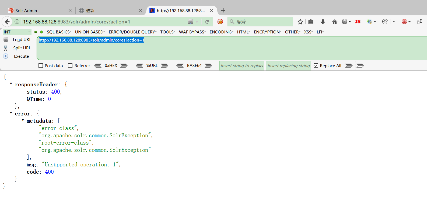This screenshot has height=202, width=427.
Task: Click the Execute button
Action: pyautogui.click(x=22, y=56)
